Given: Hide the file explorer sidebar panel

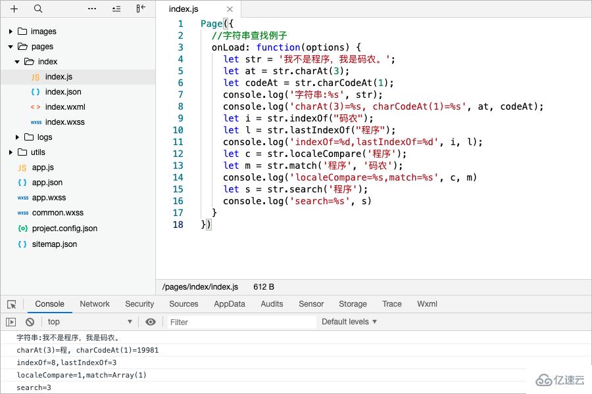Looking at the screenshot, I should point(141,9).
